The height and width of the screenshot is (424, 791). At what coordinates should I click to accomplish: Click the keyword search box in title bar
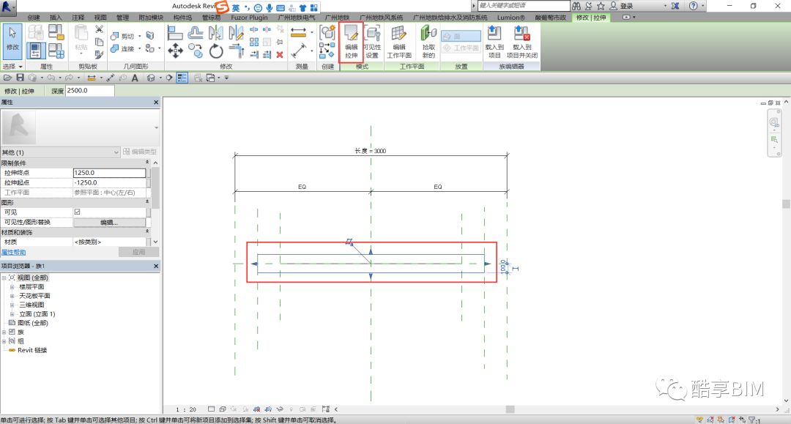point(523,6)
